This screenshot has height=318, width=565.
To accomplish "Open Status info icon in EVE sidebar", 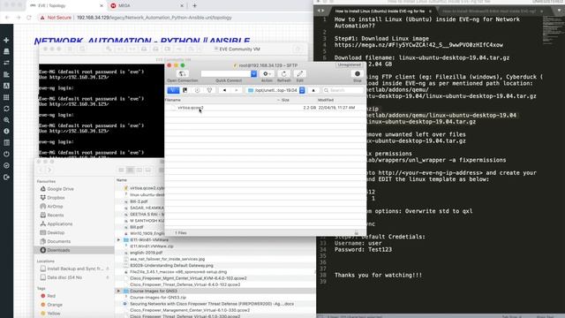I will 6,132.
